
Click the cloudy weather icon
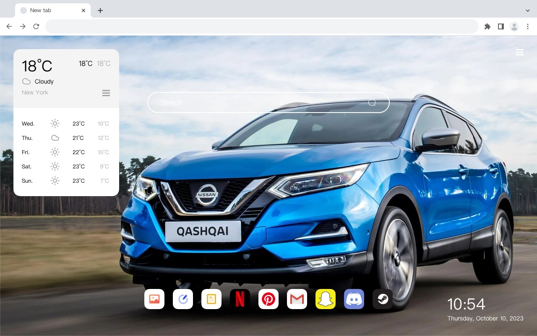click(x=26, y=81)
